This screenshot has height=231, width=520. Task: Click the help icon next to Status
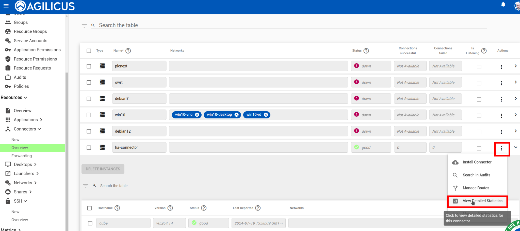[366, 51]
